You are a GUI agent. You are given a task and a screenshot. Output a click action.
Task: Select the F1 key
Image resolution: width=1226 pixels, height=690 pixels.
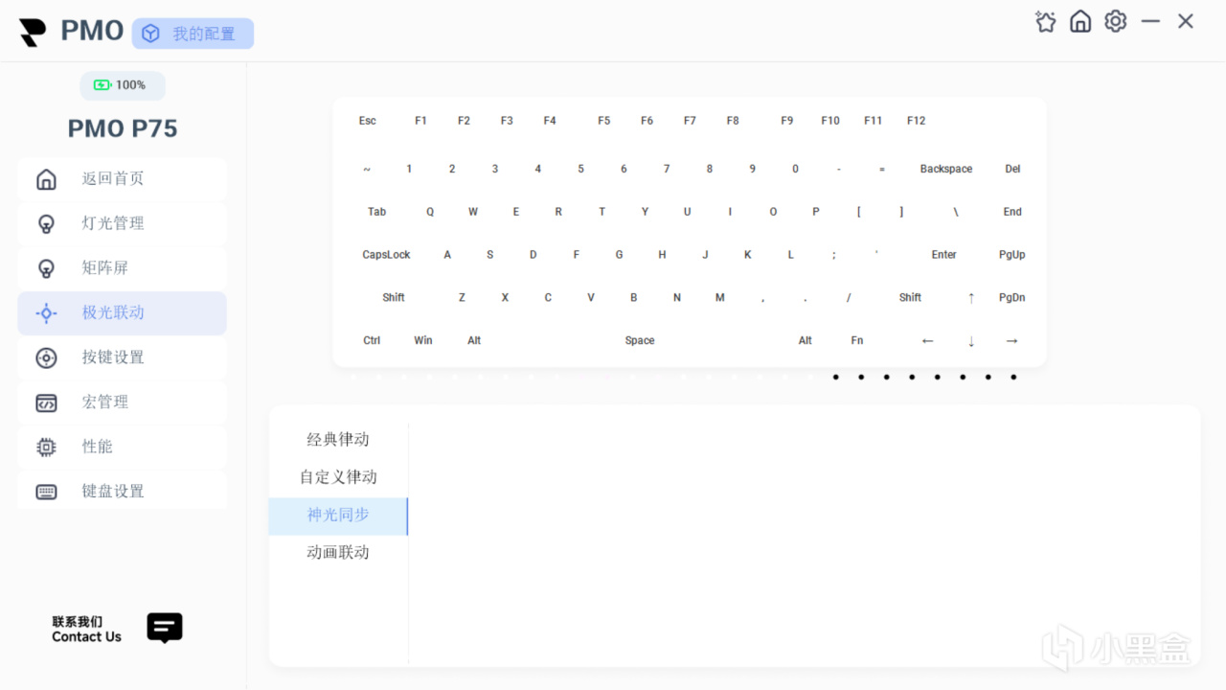[x=420, y=121]
